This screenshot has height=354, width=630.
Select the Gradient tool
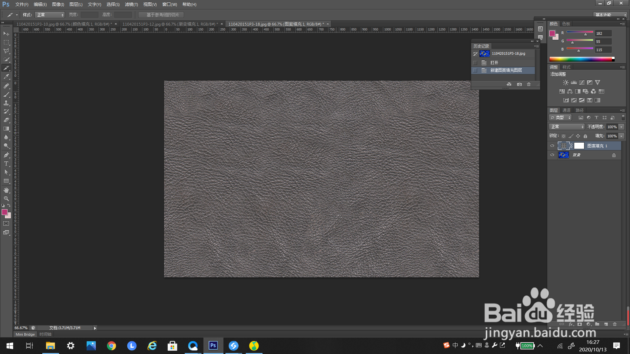(x=6, y=128)
